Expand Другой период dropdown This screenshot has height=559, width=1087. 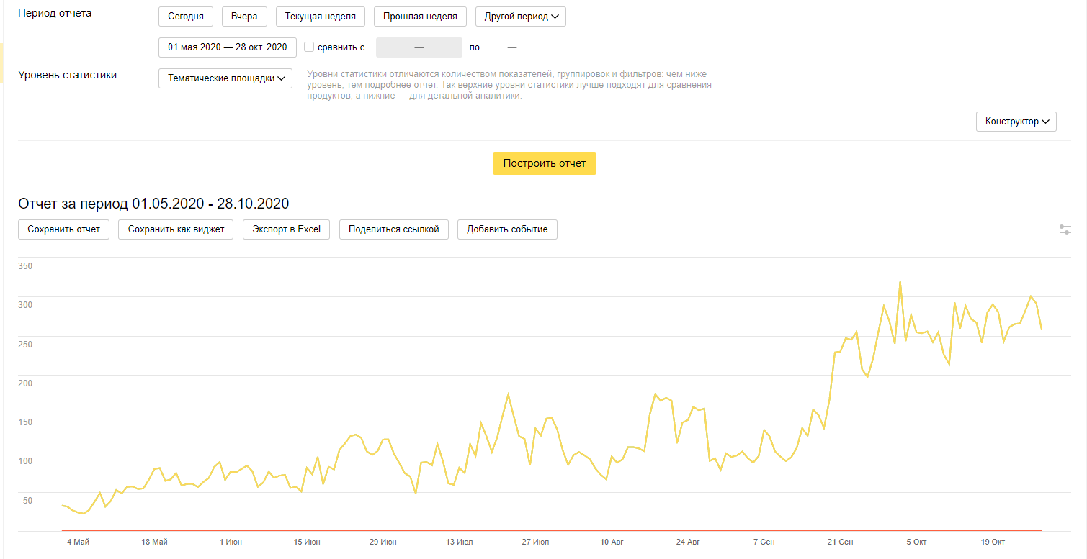click(521, 17)
